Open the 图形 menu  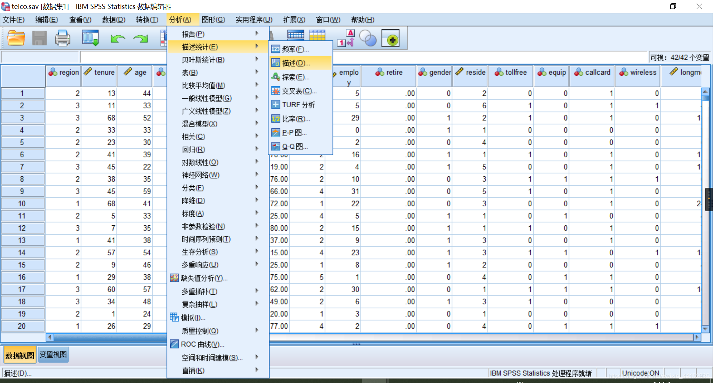point(214,20)
